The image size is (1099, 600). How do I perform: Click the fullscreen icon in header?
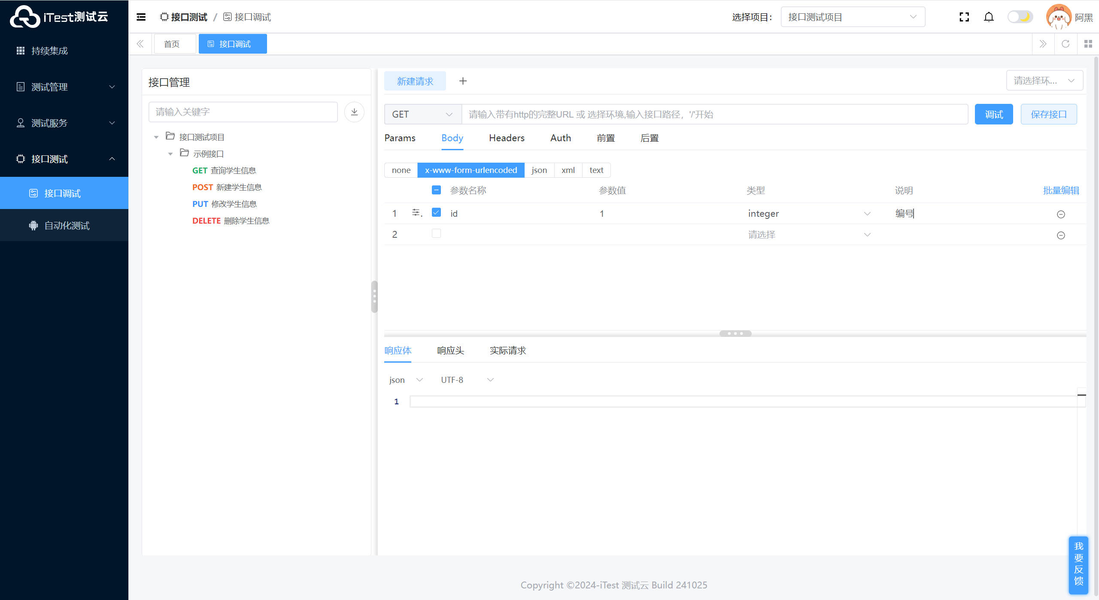(964, 17)
